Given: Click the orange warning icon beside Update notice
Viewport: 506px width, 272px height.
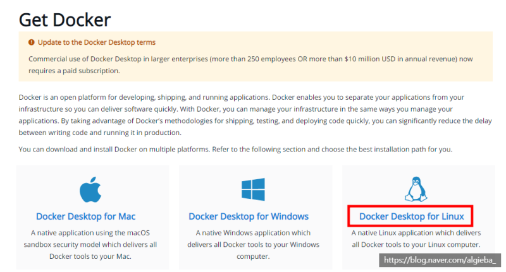Looking at the screenshot, I should click(x=31, y=42).
